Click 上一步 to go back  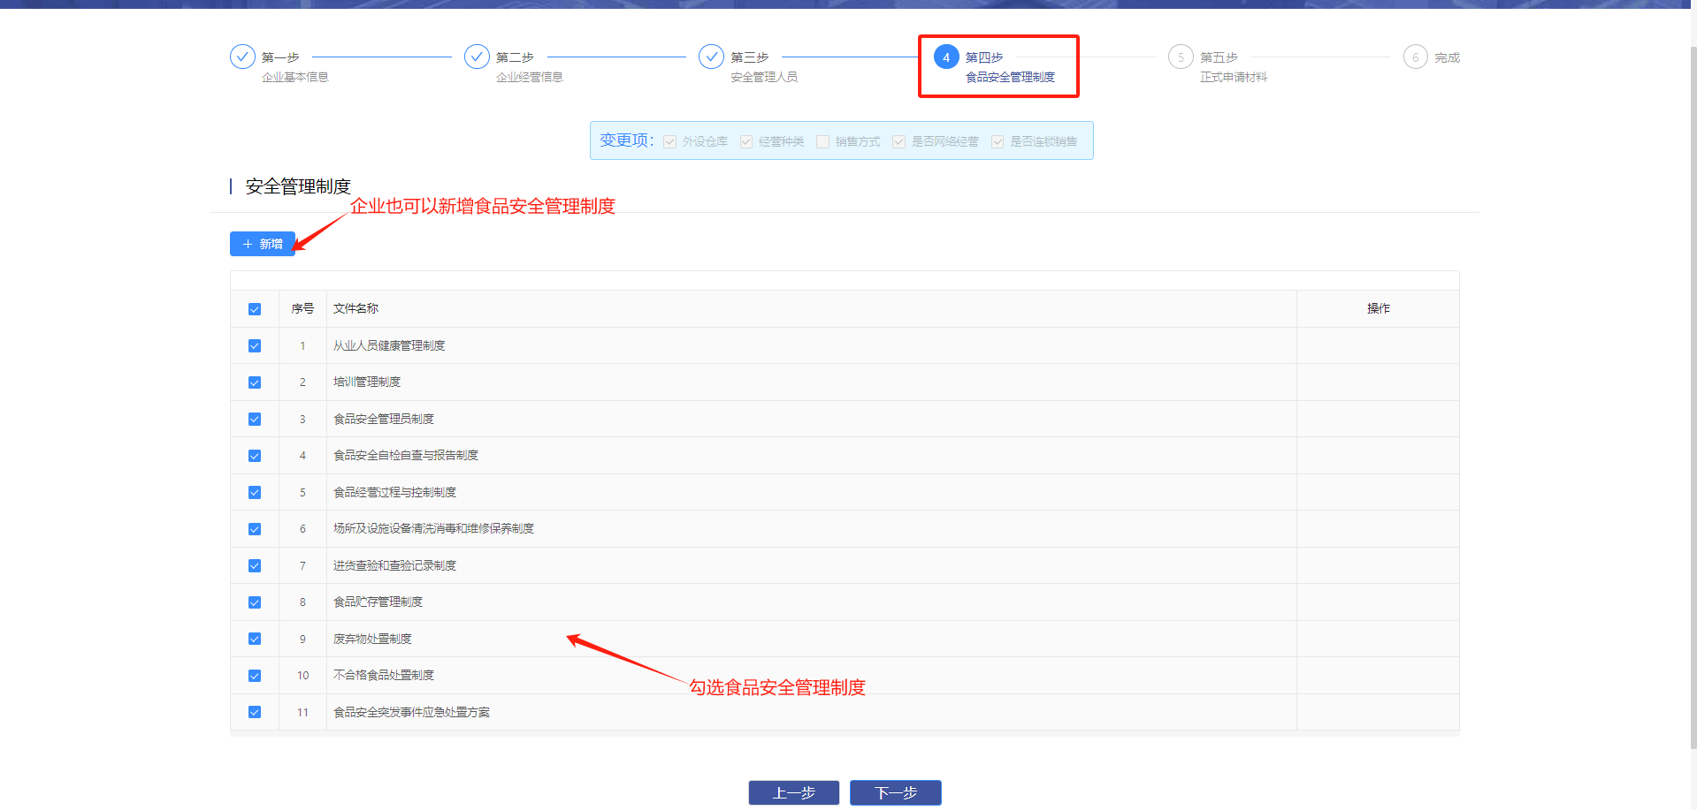click(x=793, y=792)
